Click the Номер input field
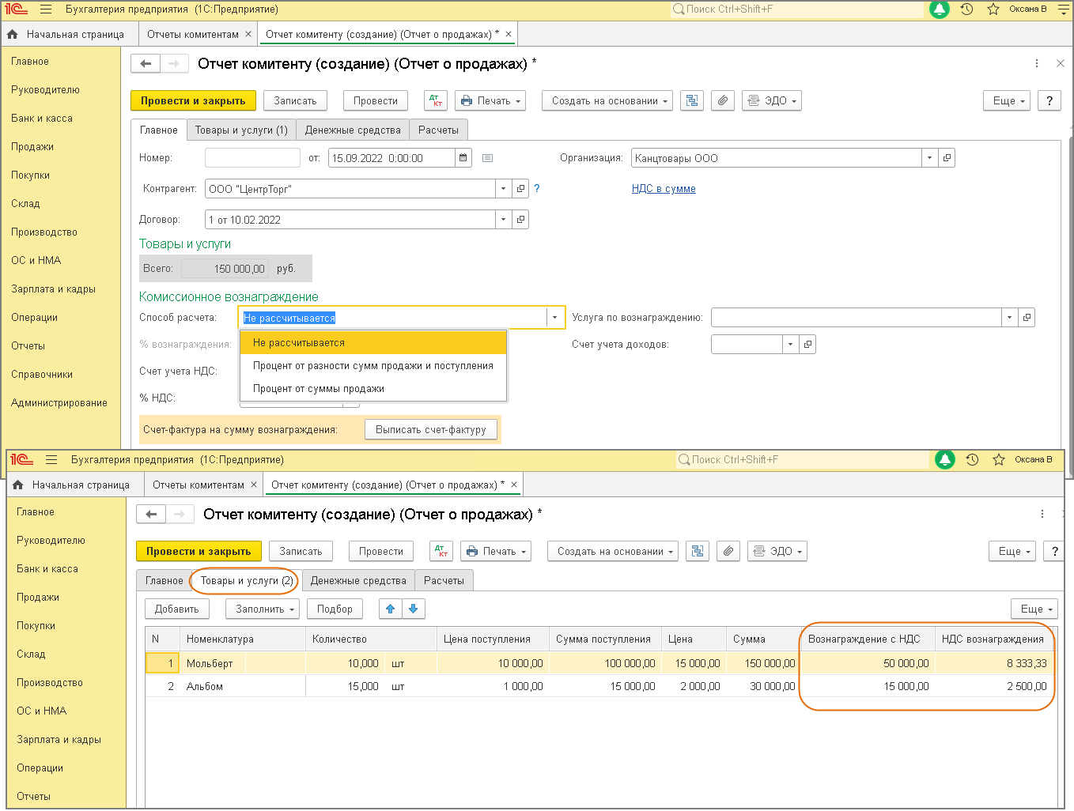This screenshot has width=1074, height=811. tap(252, 158)
